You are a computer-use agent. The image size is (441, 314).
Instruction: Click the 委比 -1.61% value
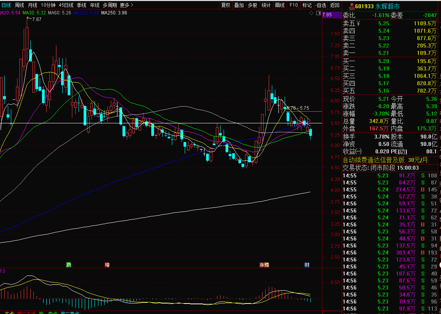coord(381,16)
